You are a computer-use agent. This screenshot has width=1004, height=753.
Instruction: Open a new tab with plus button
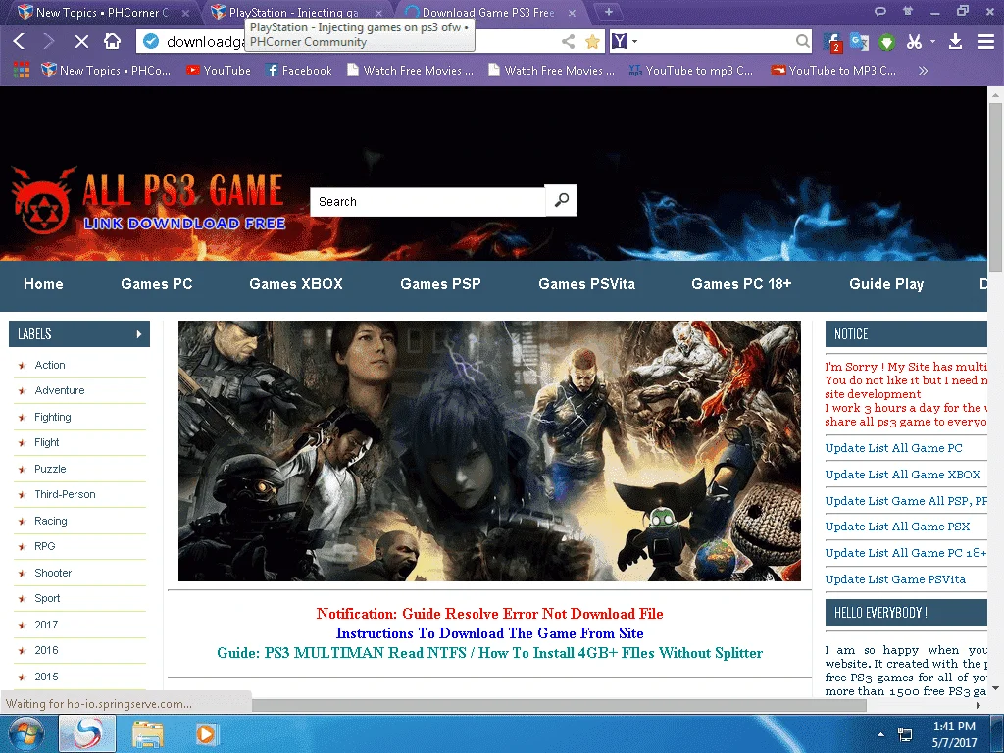tap(608, 12)
